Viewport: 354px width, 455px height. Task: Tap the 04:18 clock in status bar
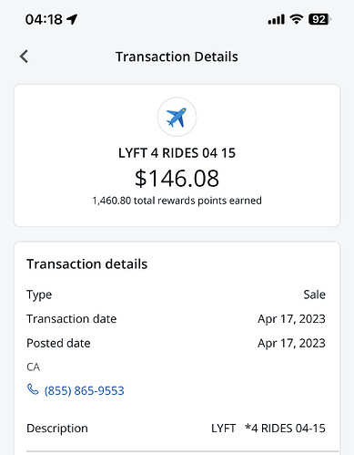pos(44,19)
